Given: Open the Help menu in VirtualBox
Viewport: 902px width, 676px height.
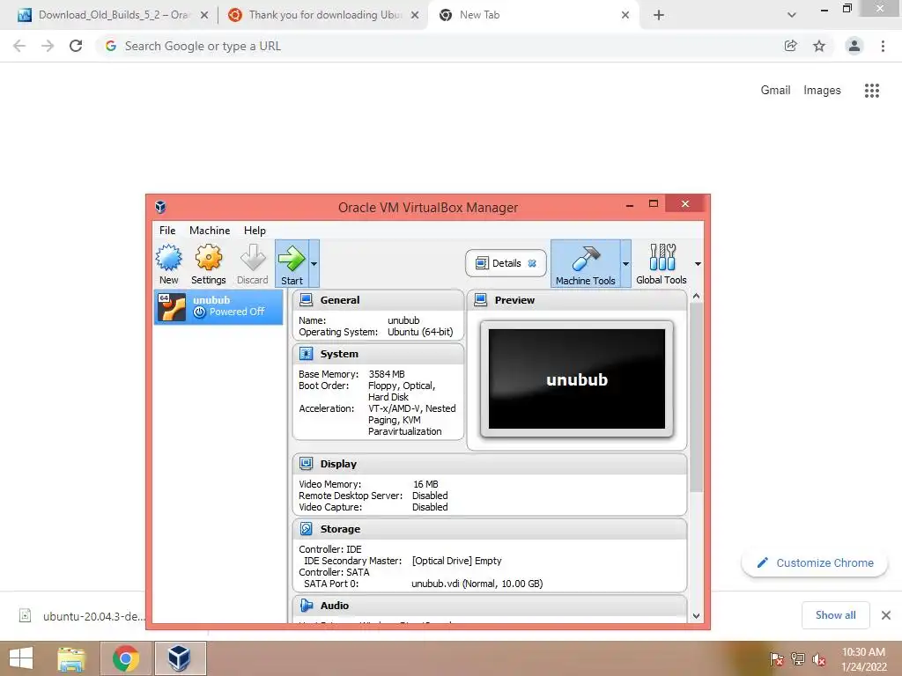Looking at the screenshot, I should 255,231.
